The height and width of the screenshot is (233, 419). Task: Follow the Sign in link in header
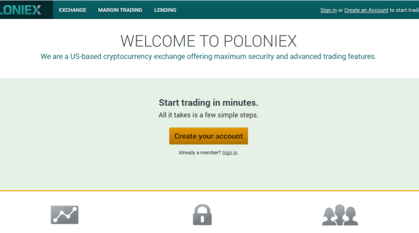(x=328, y=10)
